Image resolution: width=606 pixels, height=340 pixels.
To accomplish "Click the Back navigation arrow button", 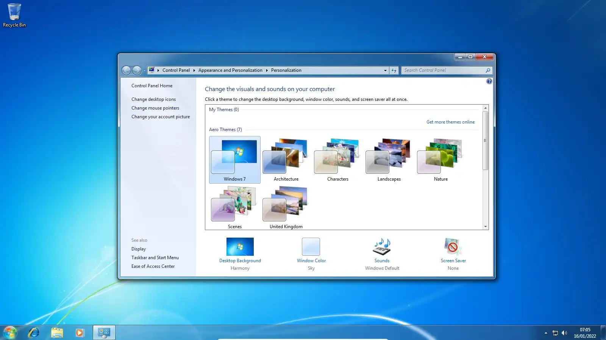I will tap(126, 70).
